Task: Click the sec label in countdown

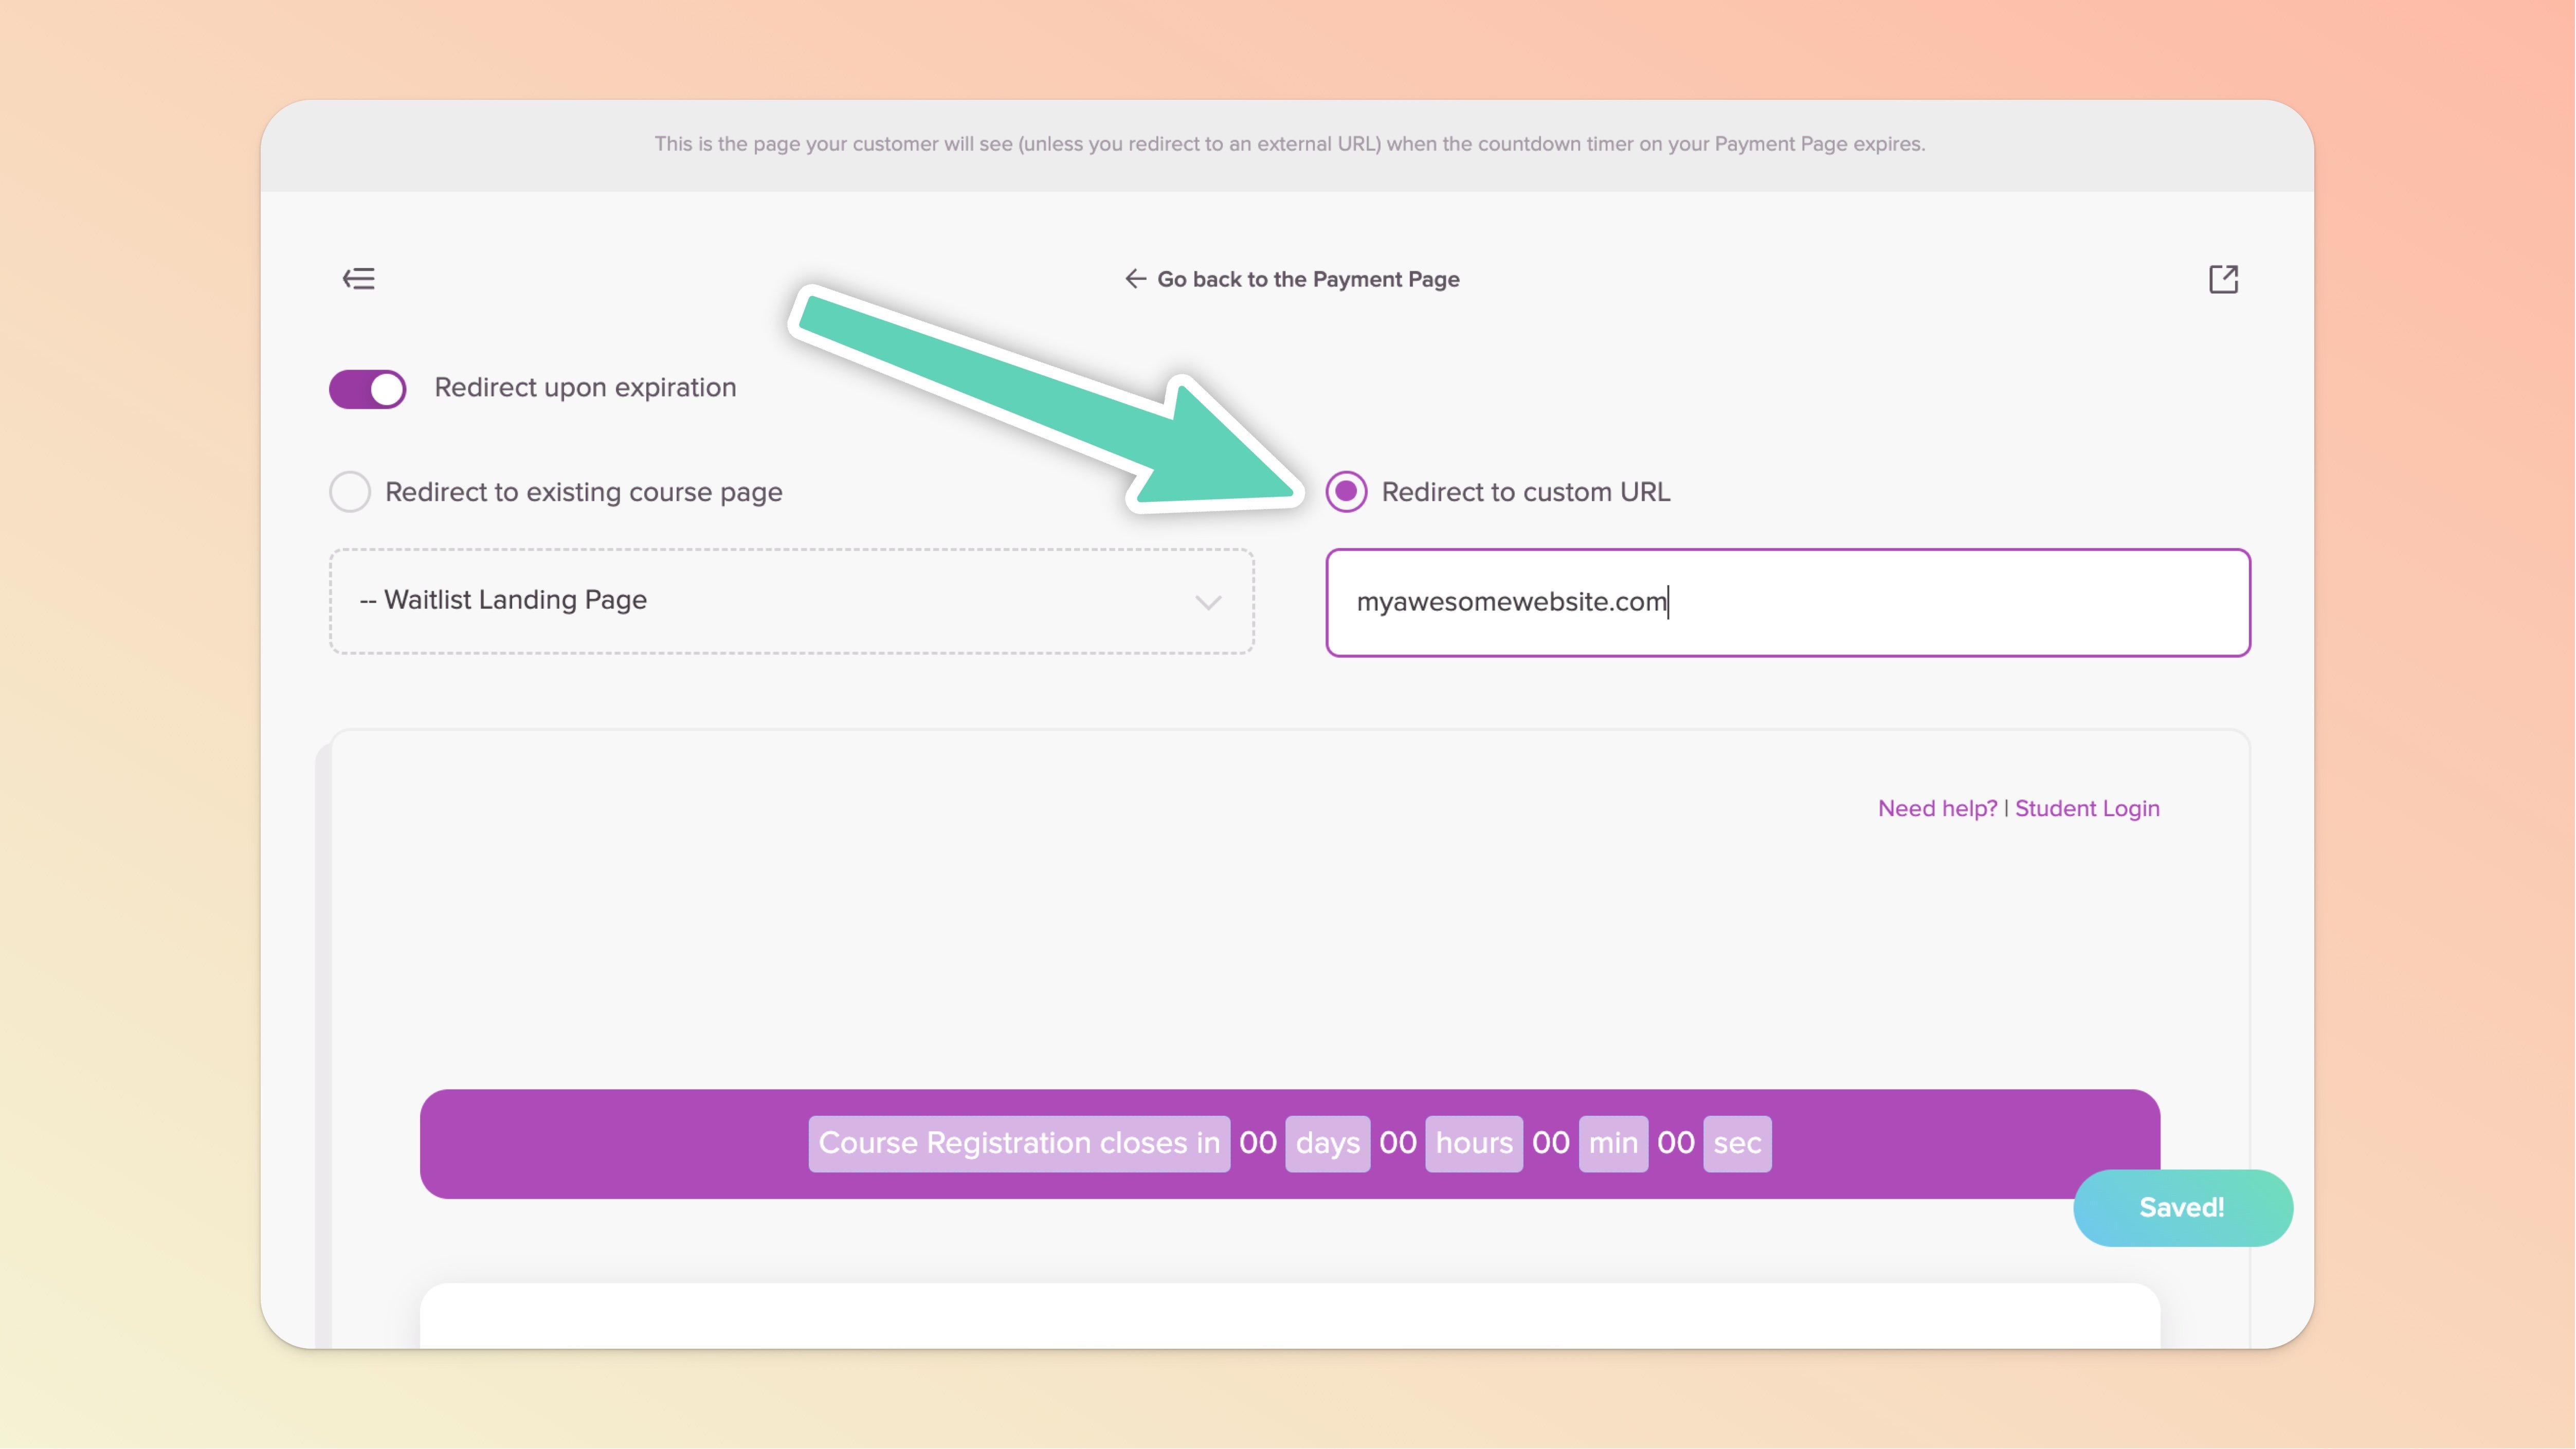Action: coord(1737,1143)
